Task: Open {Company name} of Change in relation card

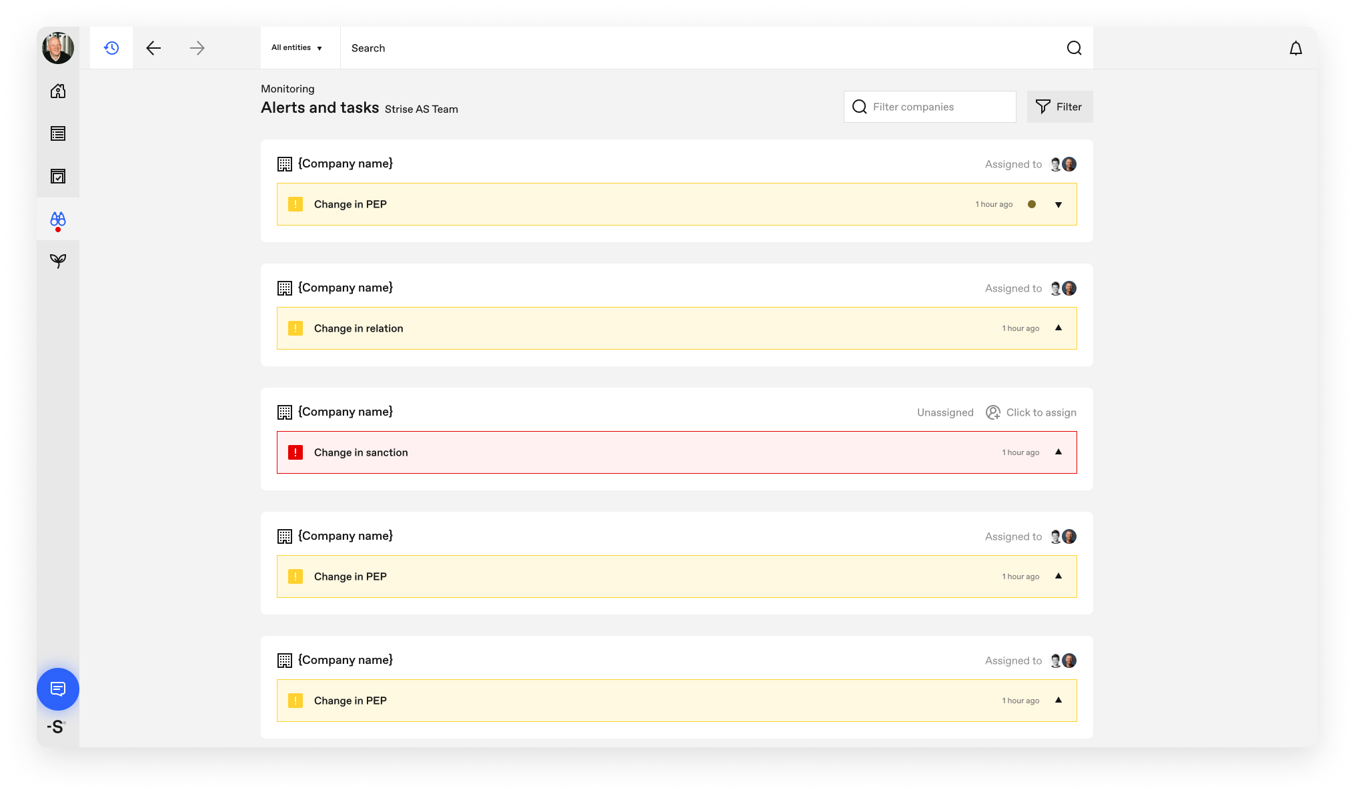Action: pos(346,288)
